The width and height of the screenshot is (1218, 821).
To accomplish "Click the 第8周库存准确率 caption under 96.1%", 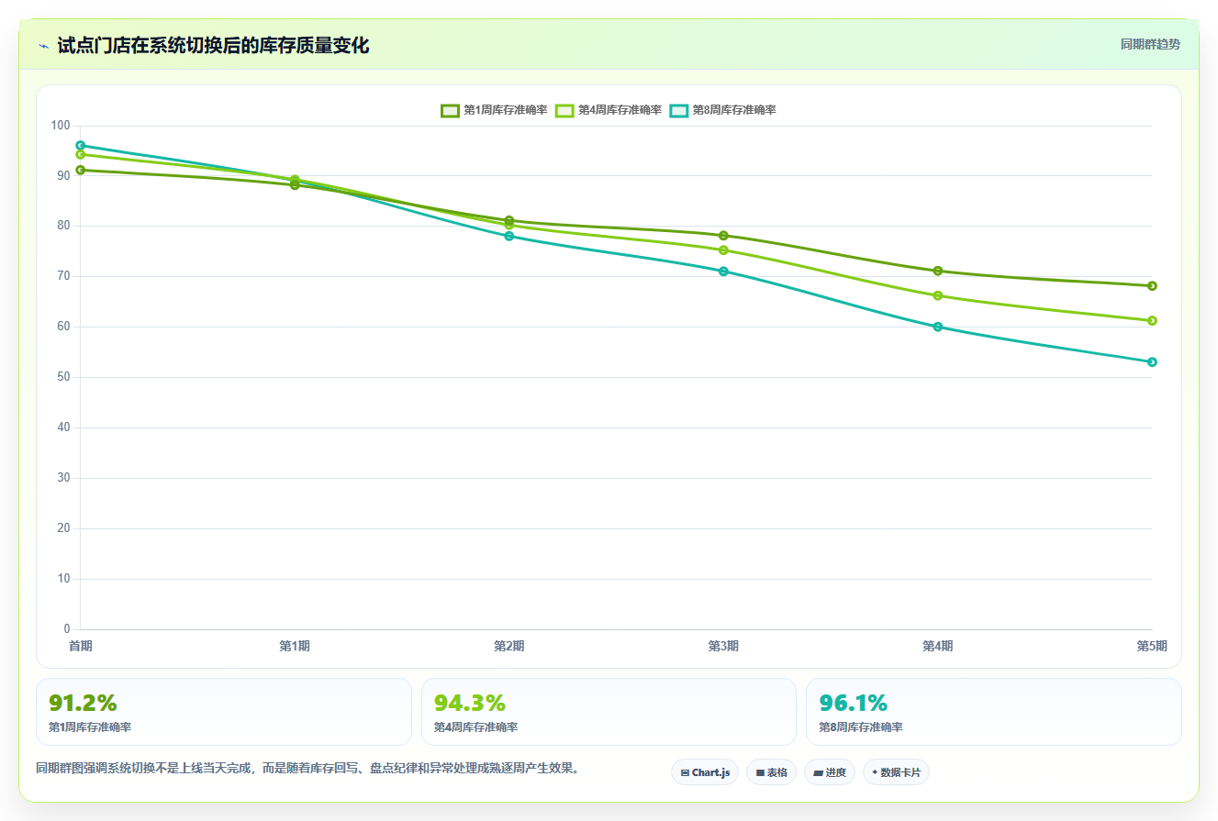I will [x=861, y=727].
